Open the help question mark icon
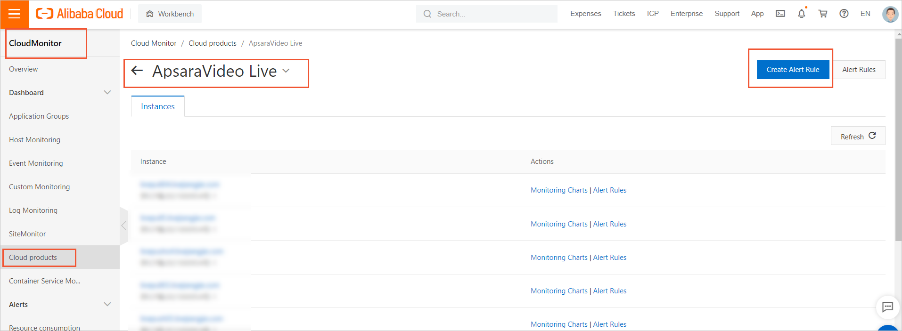 844,14
